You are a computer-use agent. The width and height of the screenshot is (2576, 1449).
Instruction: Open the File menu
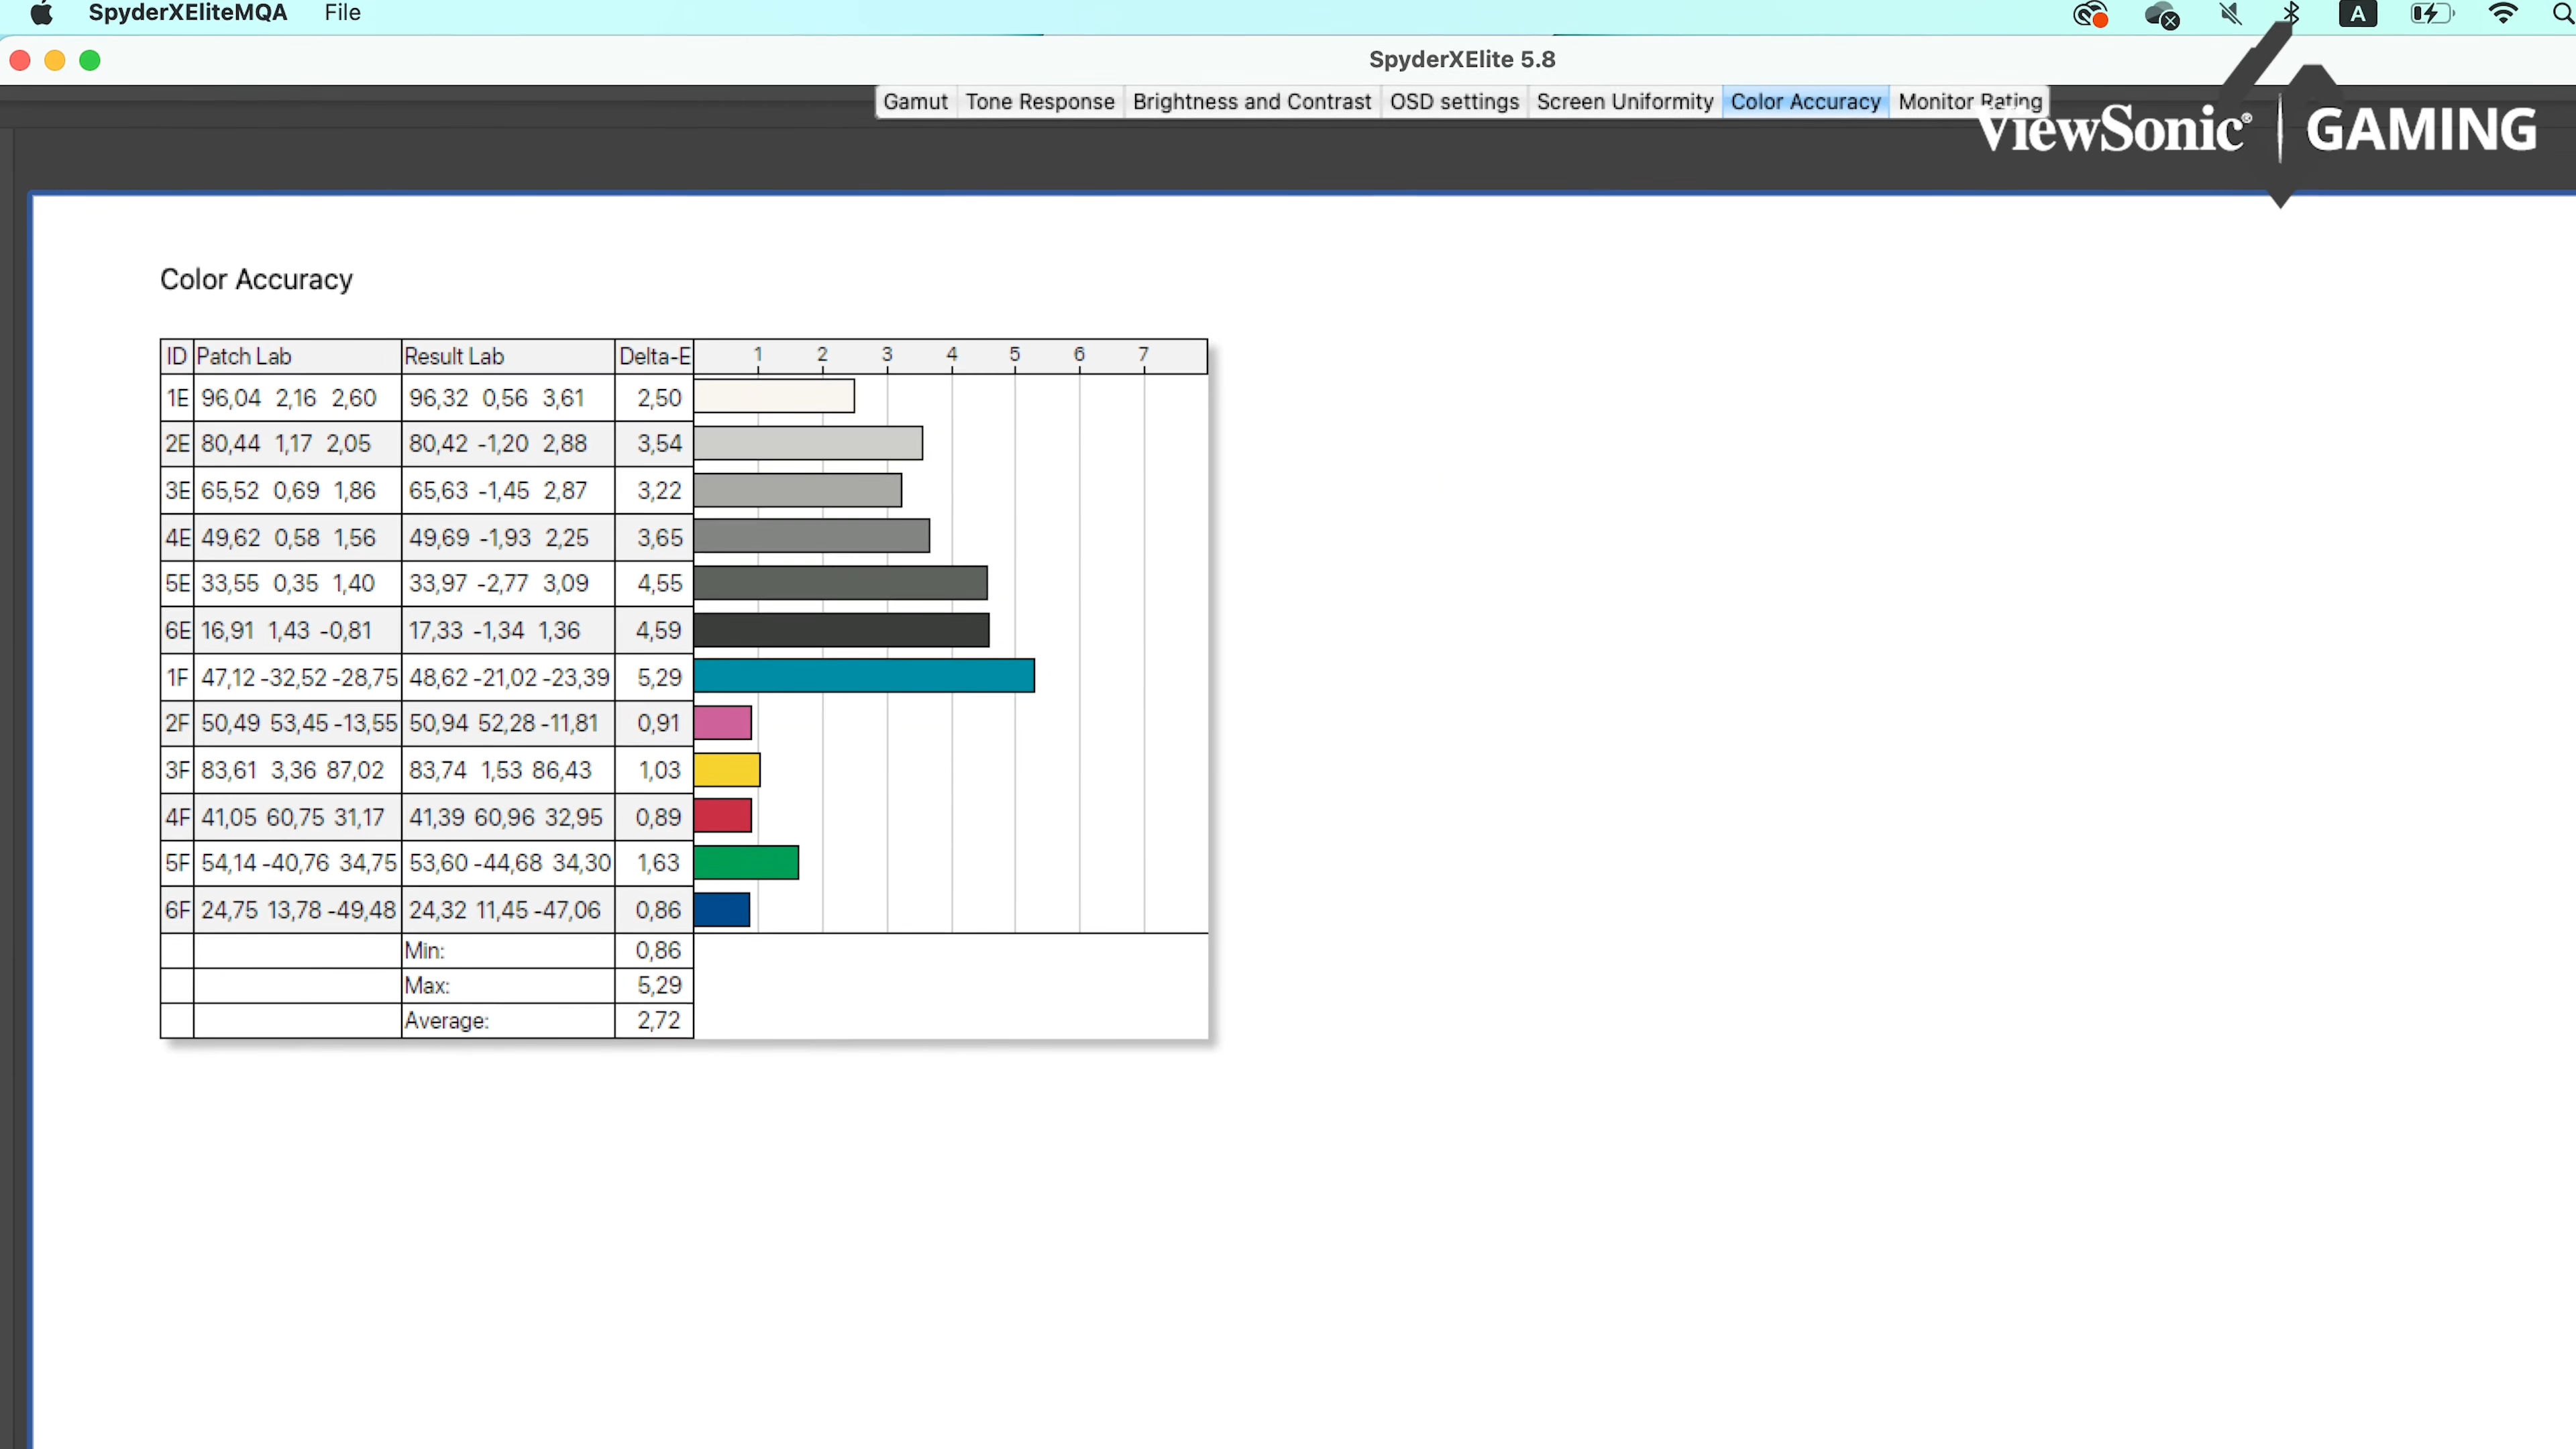342,13
